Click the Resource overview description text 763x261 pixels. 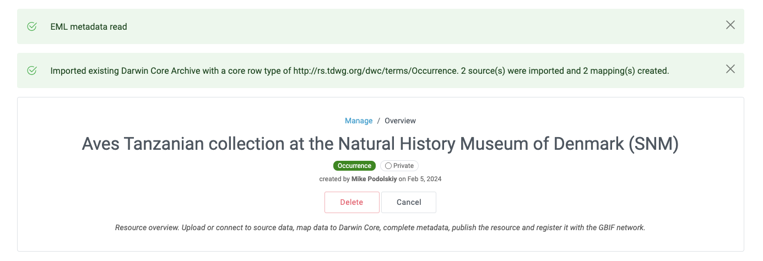coord(380,227)
